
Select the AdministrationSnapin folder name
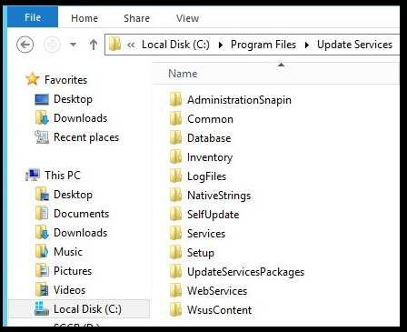pos(239,100)
